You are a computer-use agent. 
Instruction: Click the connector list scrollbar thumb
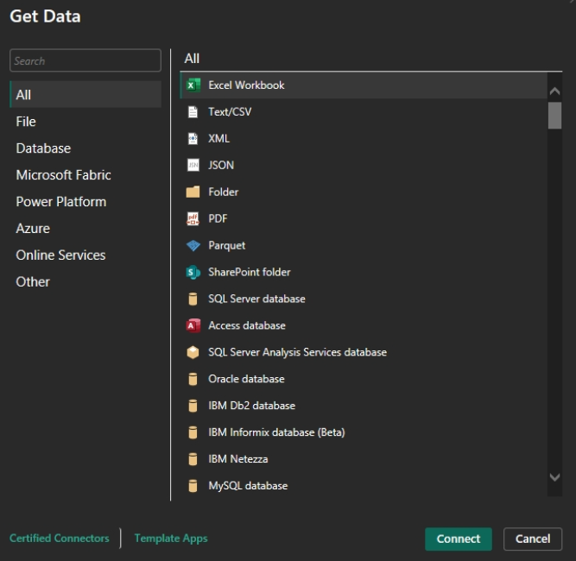[x=554, y=116]
